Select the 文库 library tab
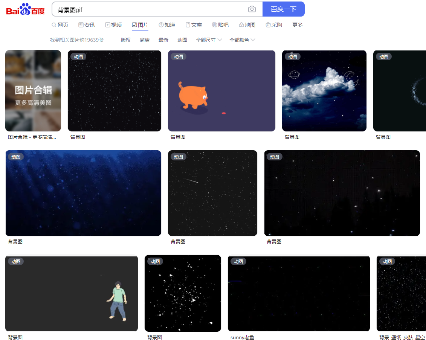The height and width of the screenshot is (340, 426). pos(194,25)
